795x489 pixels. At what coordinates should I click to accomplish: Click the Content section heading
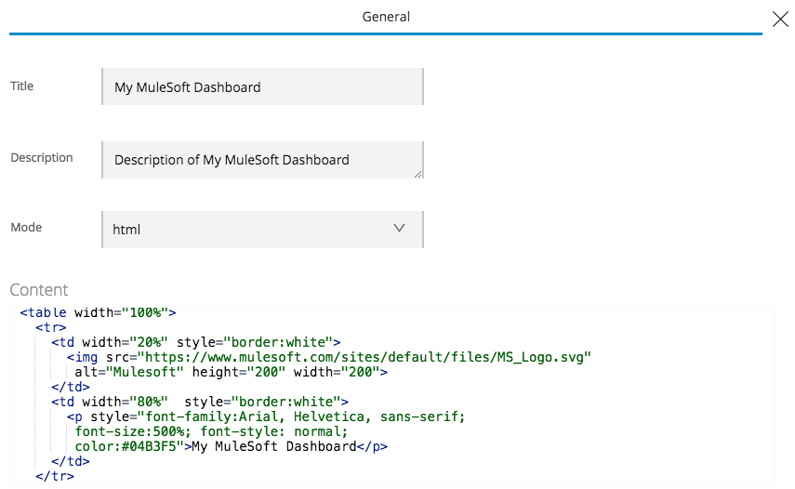tap(39, 290)
